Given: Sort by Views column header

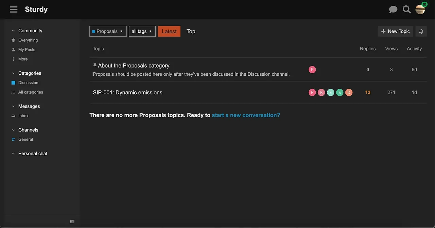Looking at the screenshot, I should point(391,49).
